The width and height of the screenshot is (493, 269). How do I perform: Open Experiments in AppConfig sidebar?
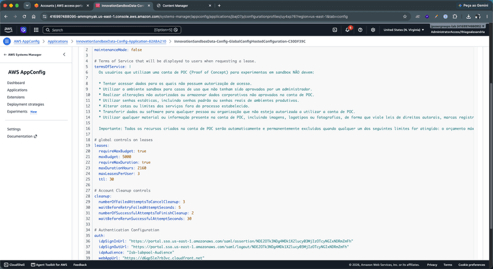coord(17,112)
